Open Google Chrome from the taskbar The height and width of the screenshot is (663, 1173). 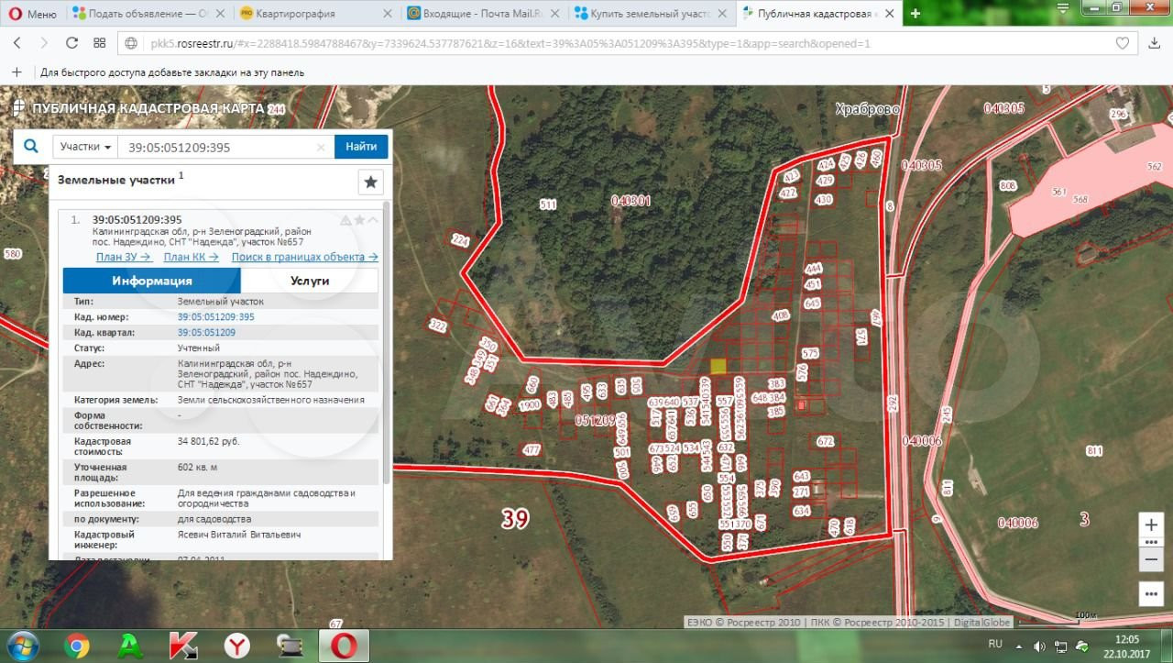pyautogui.click(x=77, y=646)
